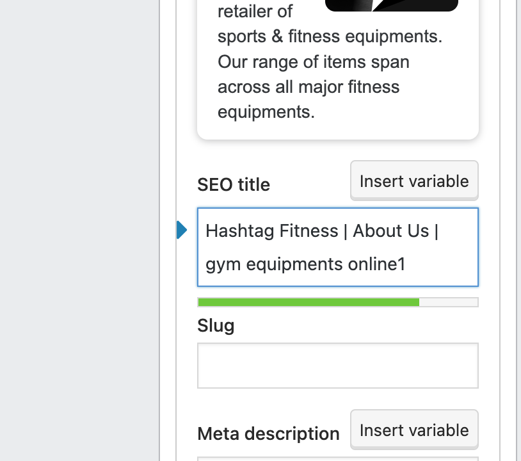Click Insert variable button for Meta description
The image size is (521, 461).
click(x=414, y=430)
